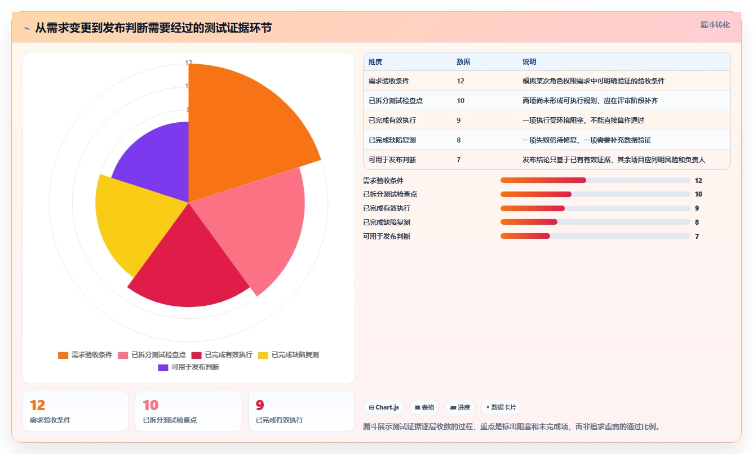Click the table data value 10
753x454 pixels.
tap(460, 101)
